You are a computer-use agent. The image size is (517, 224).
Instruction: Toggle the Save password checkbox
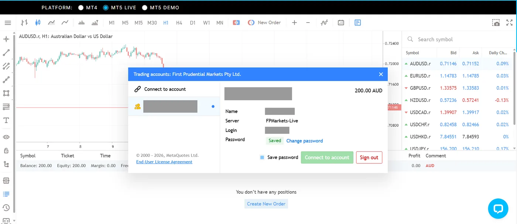coord(262,157)
